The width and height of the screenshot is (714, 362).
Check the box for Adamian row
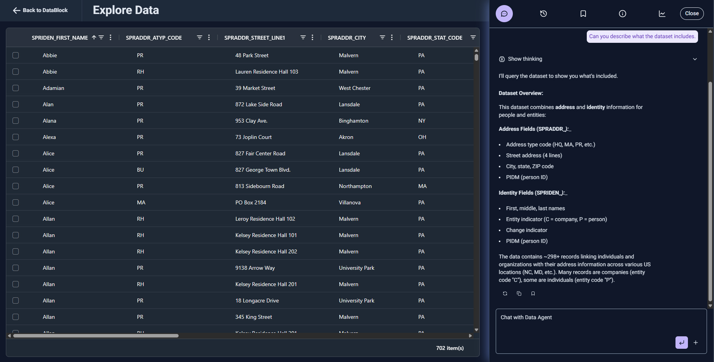tap(16, 88)
